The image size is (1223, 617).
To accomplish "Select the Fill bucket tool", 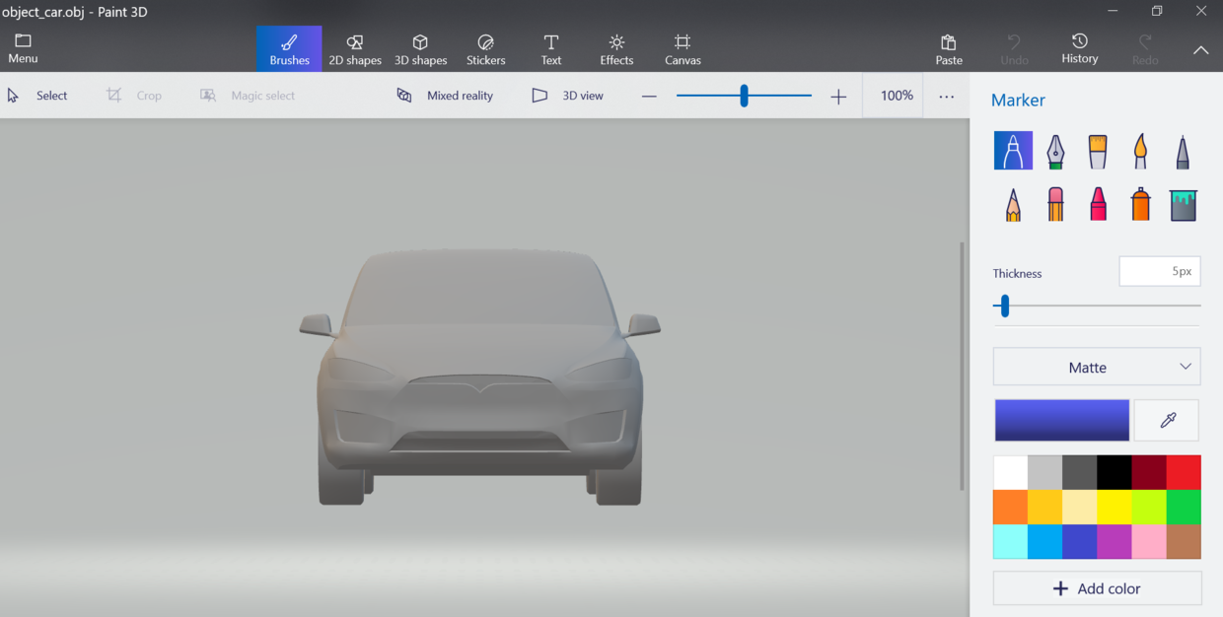I will click(1183, 204).
